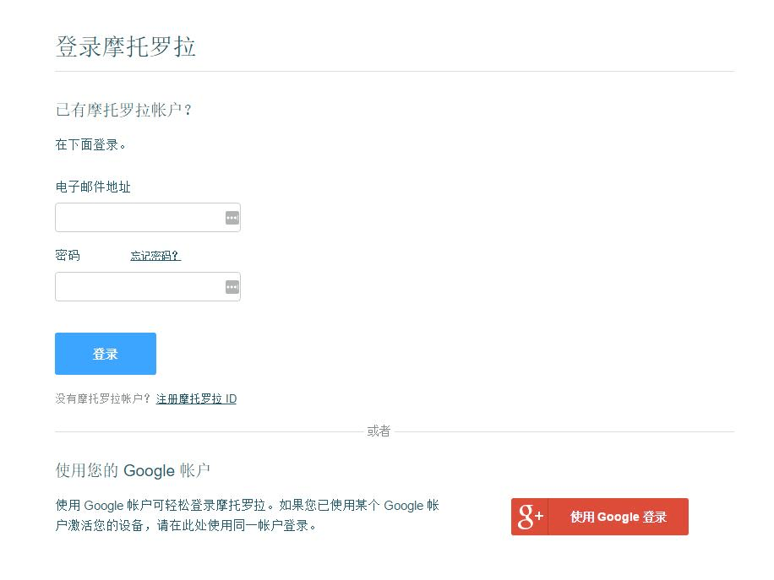The image size is (774, 580).
Task: Select the input helper icon beside 电子邮件地址 box
Action: (x=232, y=217)
